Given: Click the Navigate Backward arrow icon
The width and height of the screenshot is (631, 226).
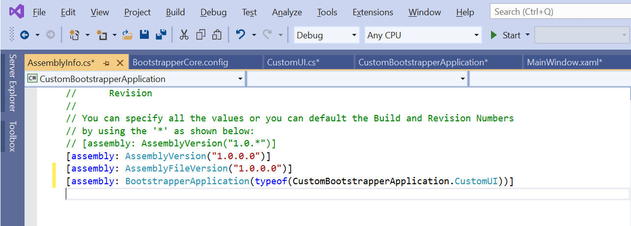Looking at the screenshot, I should click(25, 35).
